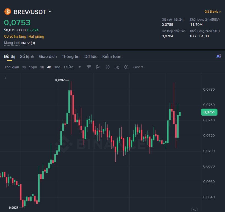Viewport: 225px width, 212px height.
Task: Switch to the Kiểm toán tab
Action: (112, 57)
